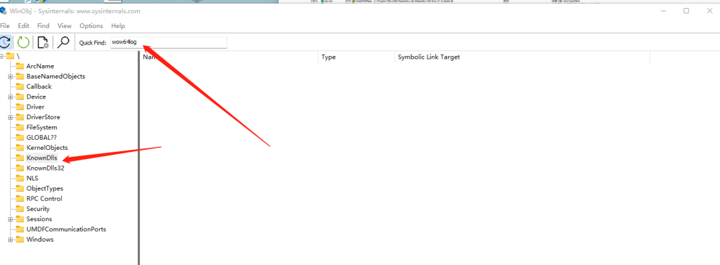The height and width of the screenshot is (265, 720).
Task: Open object Properties via the document-gear icon
Action: pyautogui.click(x=43, y=43)
